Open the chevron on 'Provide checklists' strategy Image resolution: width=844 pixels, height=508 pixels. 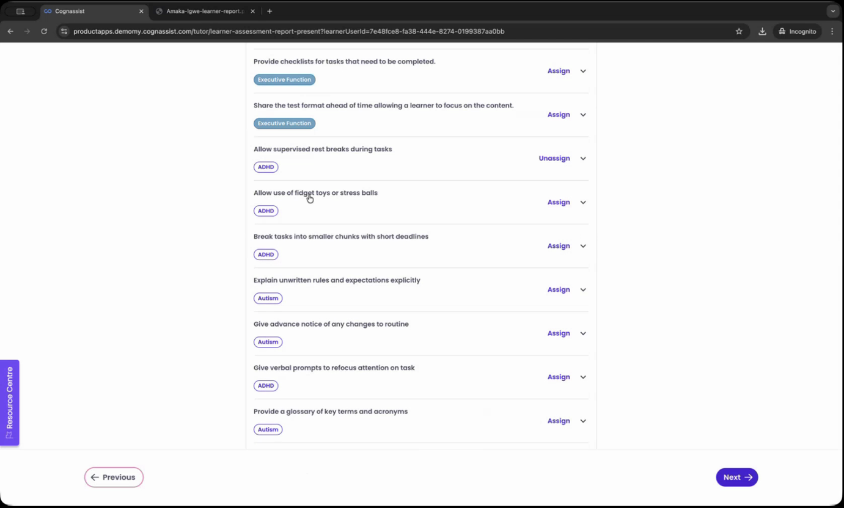(582, 71)
